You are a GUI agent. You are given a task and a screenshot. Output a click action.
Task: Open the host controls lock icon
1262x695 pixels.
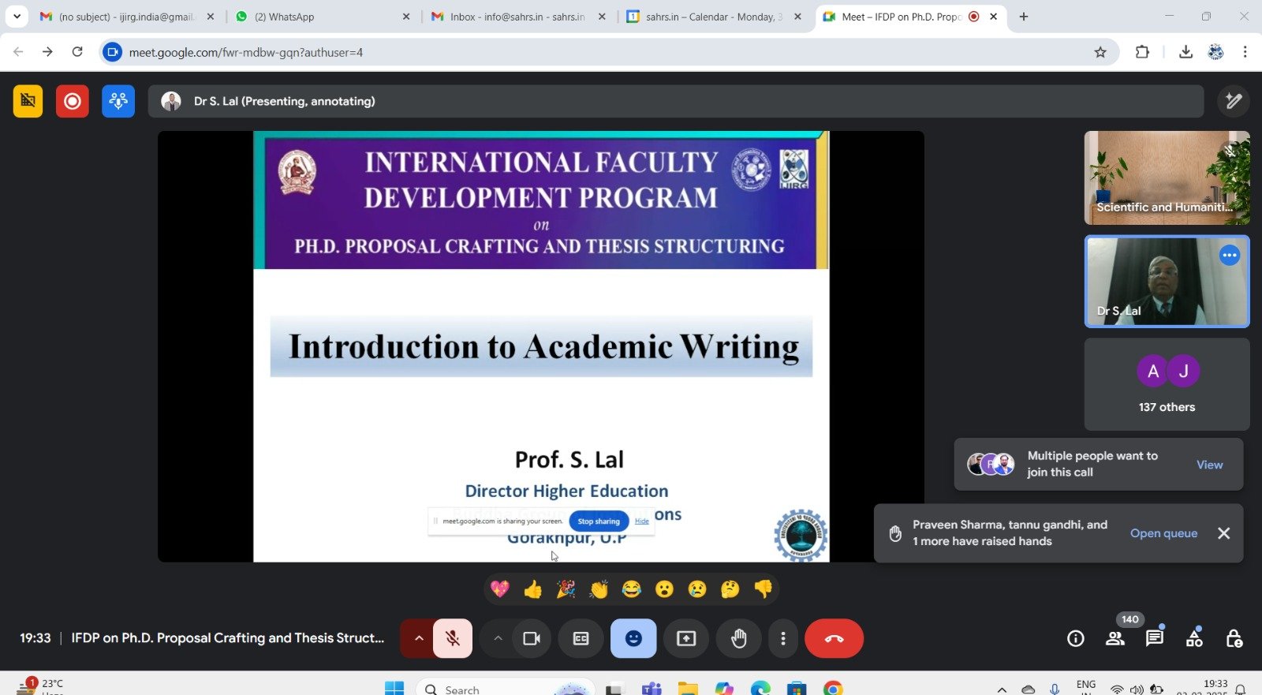[1234, 638]
